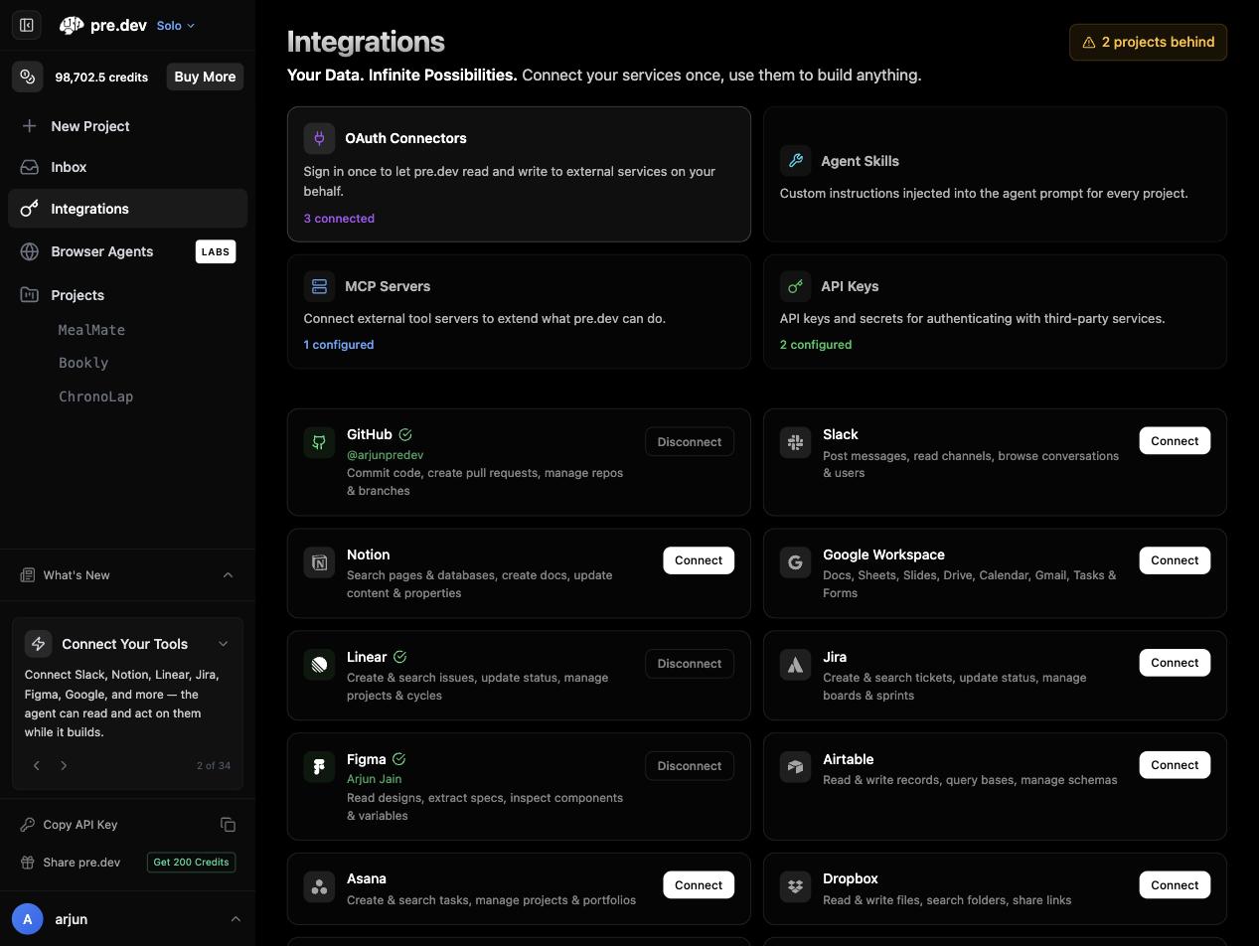Click the gift icon beside Share pre.dev

[28, 863]
